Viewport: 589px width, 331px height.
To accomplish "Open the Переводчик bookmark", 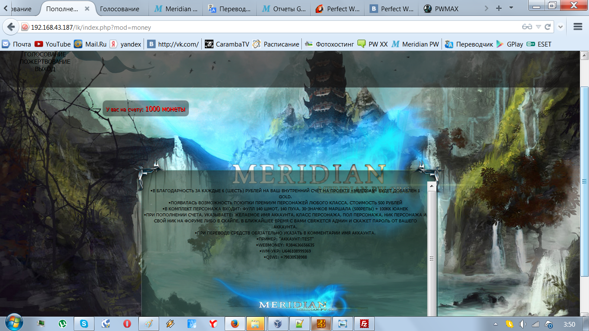I will (469, 44).
